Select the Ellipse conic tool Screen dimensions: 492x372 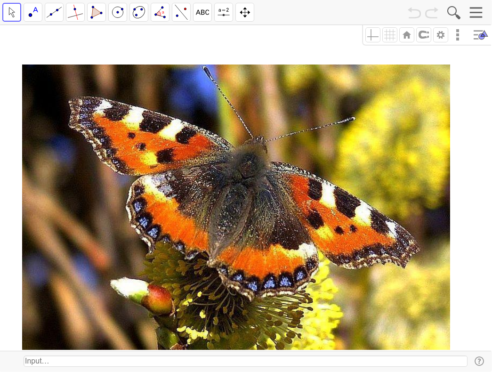point(139,12)
